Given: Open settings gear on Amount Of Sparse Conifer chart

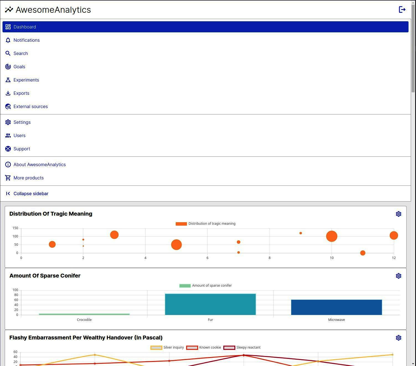Looking at the screenshot, I should click(x=399, y=276).
